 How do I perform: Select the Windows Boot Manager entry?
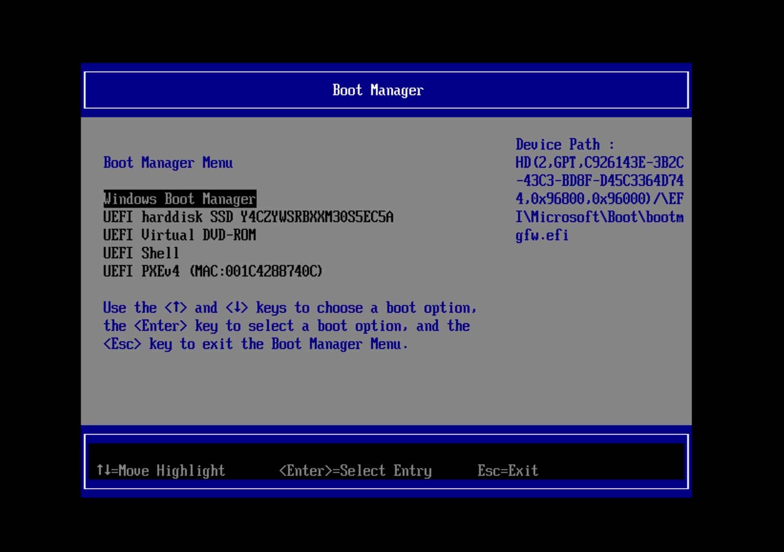180,199
